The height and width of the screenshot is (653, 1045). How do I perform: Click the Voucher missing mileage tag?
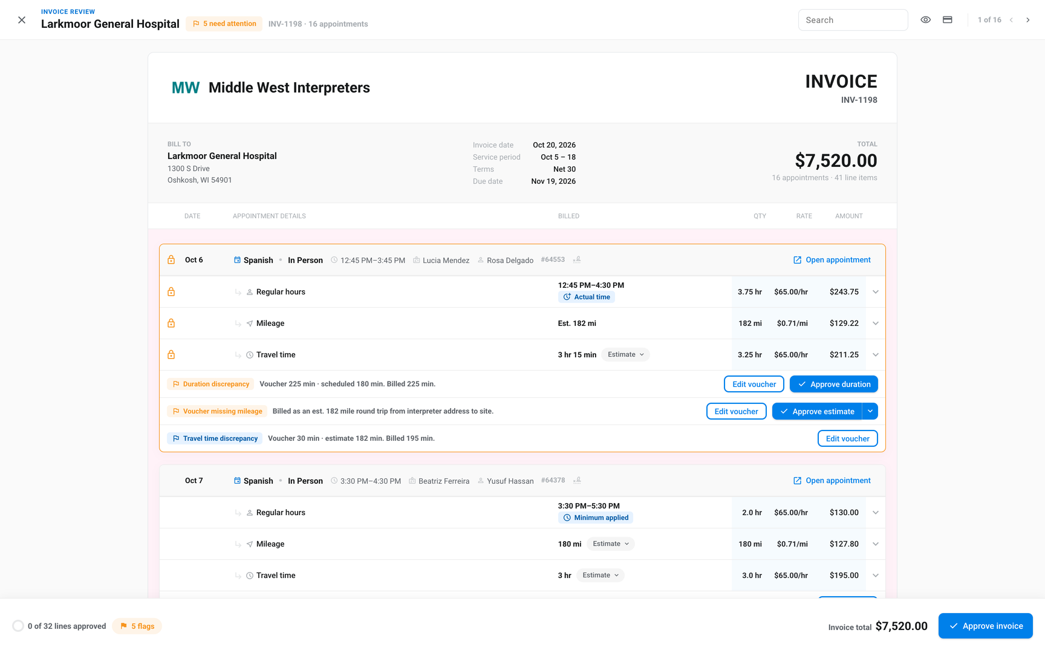217,411
